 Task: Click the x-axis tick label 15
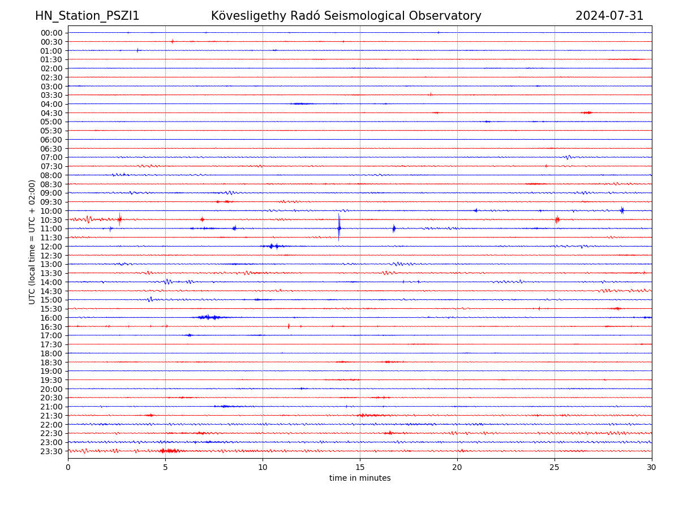(360, 468)
